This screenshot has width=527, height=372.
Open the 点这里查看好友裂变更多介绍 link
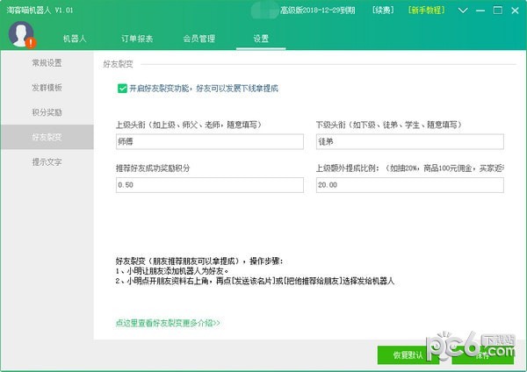coord(168,323)
